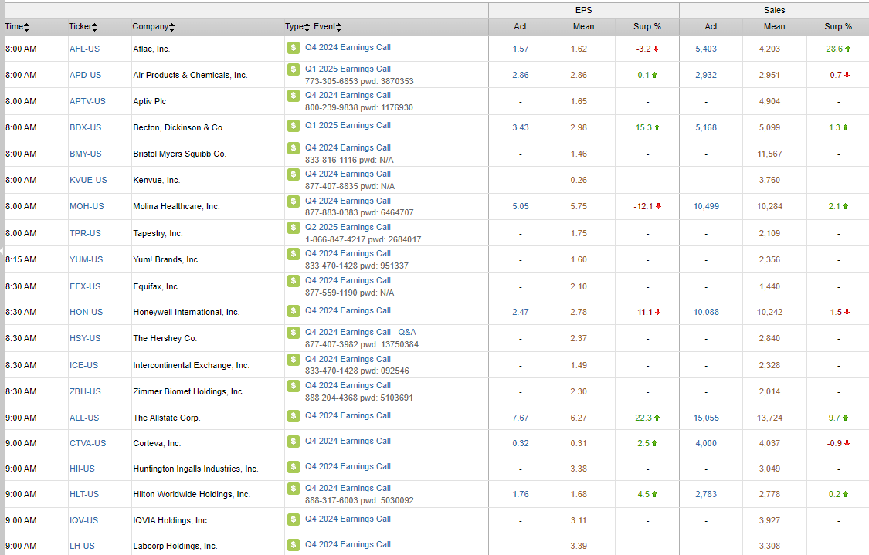Click the dollar icon for Huntington Ingalls Industries
Screen dimensions: 869x555
[x=294, y=467]
